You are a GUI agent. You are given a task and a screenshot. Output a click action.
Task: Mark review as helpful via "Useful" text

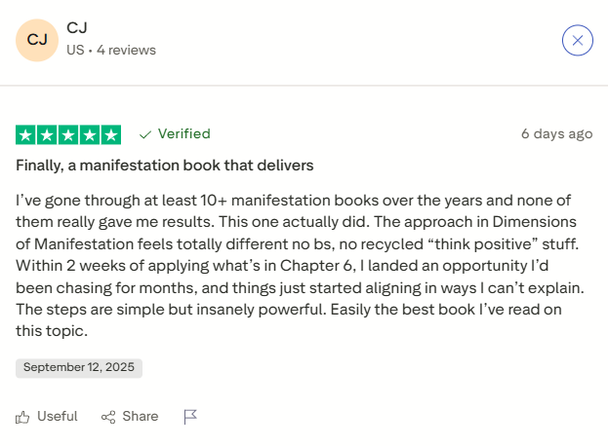point(57,417)
